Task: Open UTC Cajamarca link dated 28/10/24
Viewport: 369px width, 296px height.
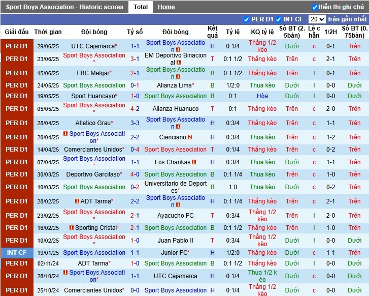Action: coord(176,276)
